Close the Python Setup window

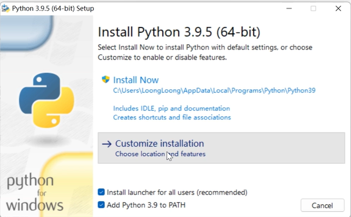tap(338, 8)
